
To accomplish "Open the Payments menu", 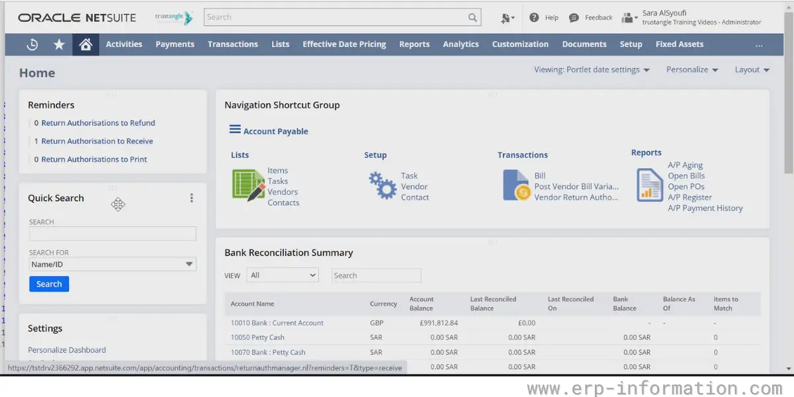I will (x=175, y=44).
